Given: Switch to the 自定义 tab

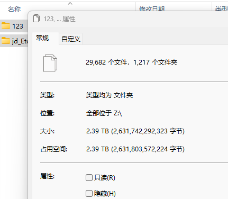Looking at the screenshot, I should 71,39.
